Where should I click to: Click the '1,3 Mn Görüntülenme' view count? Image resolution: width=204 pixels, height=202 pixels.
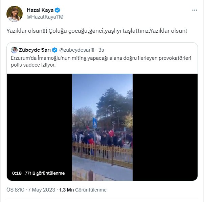pos(83,190)
